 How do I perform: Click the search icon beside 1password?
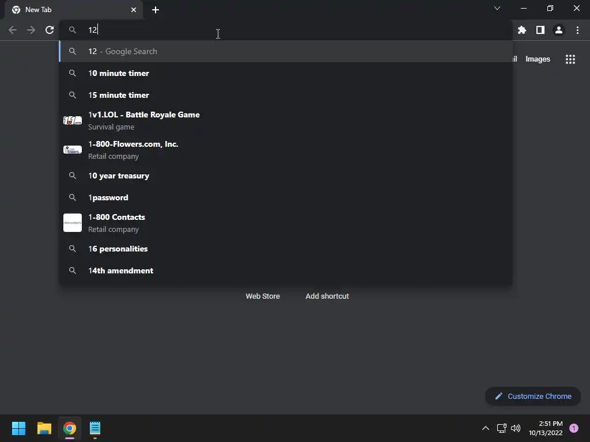click(x=73, y=197)
